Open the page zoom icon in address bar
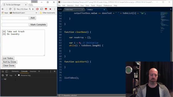The image size is (173, 97). [x=30, y=9]
